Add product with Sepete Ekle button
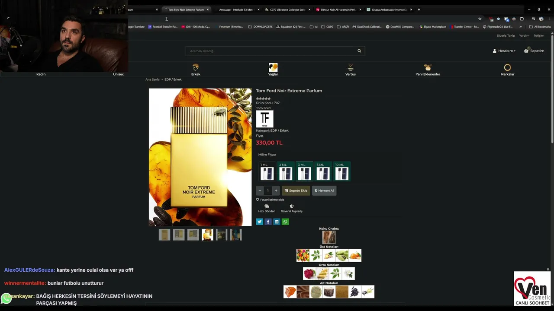 (x=296, y=190)
